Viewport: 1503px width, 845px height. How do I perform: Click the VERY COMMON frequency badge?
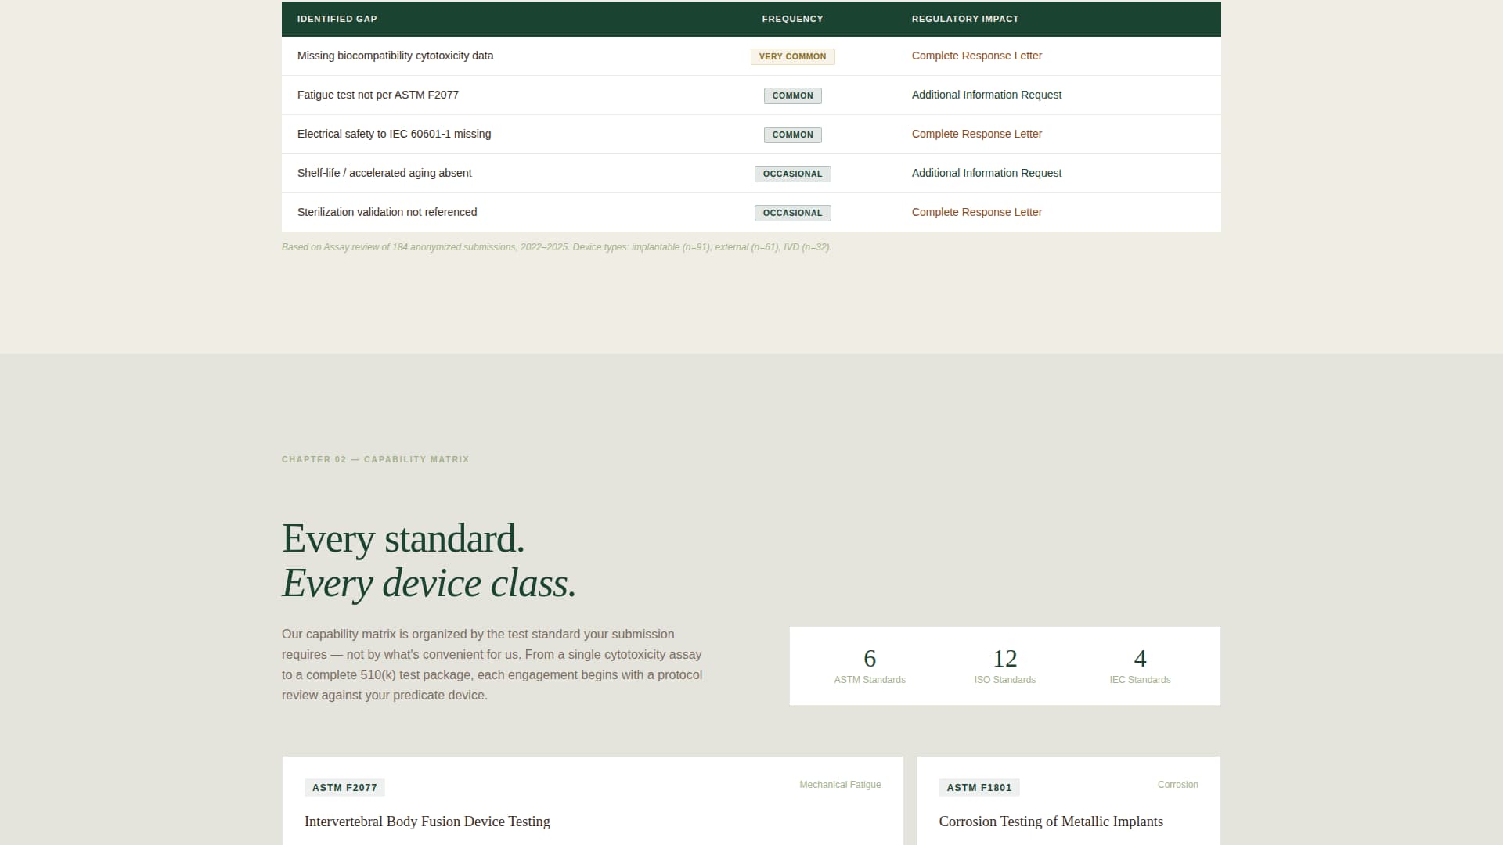792,56
